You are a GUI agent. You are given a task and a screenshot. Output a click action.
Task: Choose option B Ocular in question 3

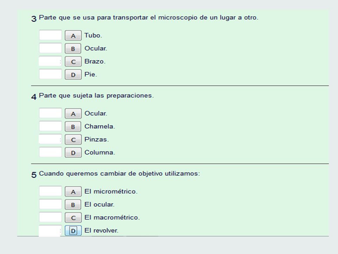tap(73, 48)
